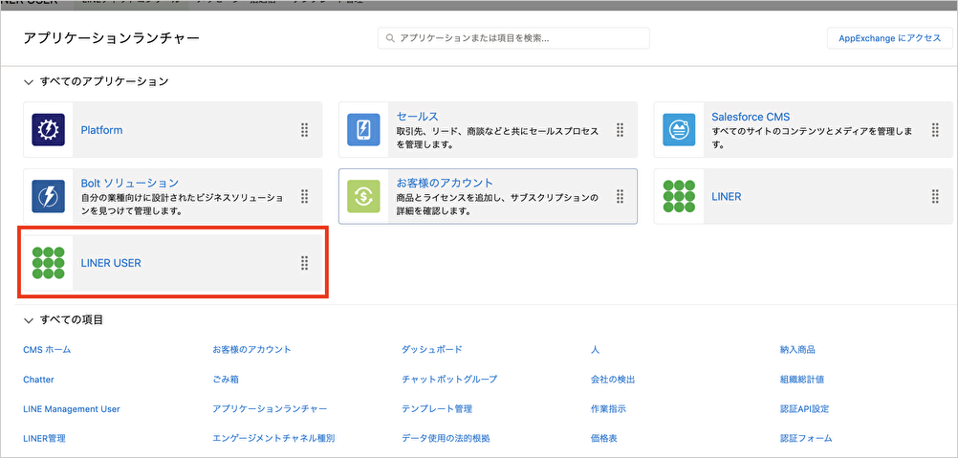Open 会社の検出 item
The image size is (958, 458).
tap(613, 380)
